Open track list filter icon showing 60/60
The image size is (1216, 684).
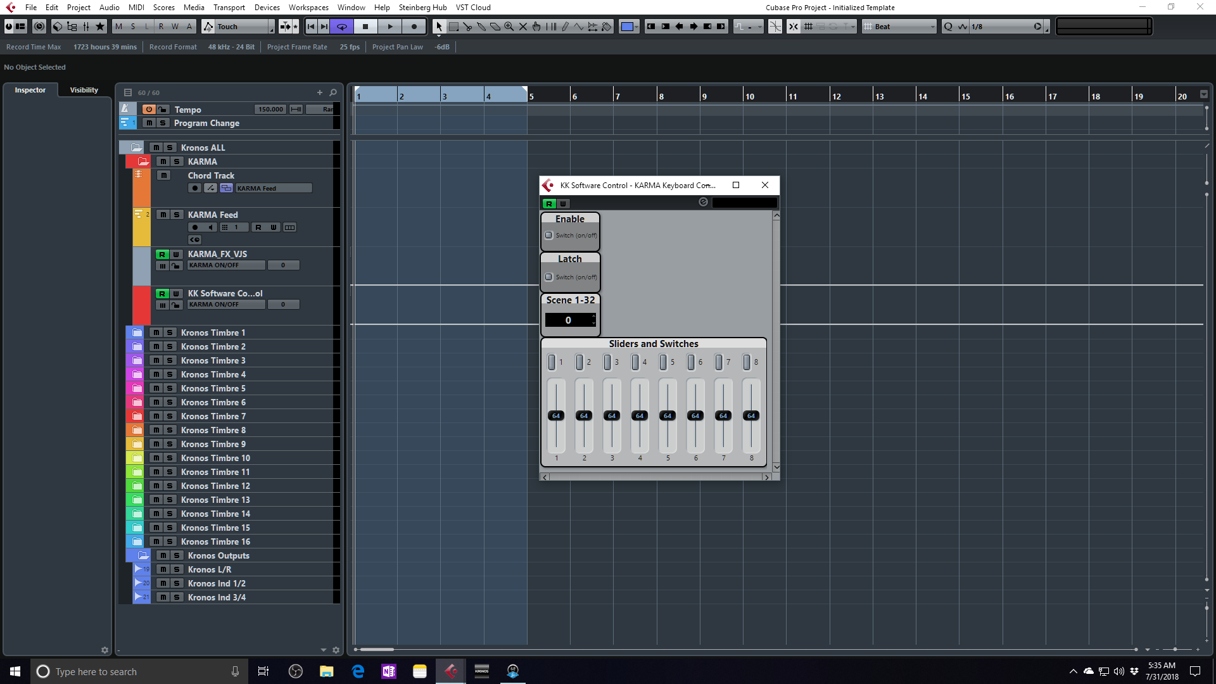(x=128, y=92)
